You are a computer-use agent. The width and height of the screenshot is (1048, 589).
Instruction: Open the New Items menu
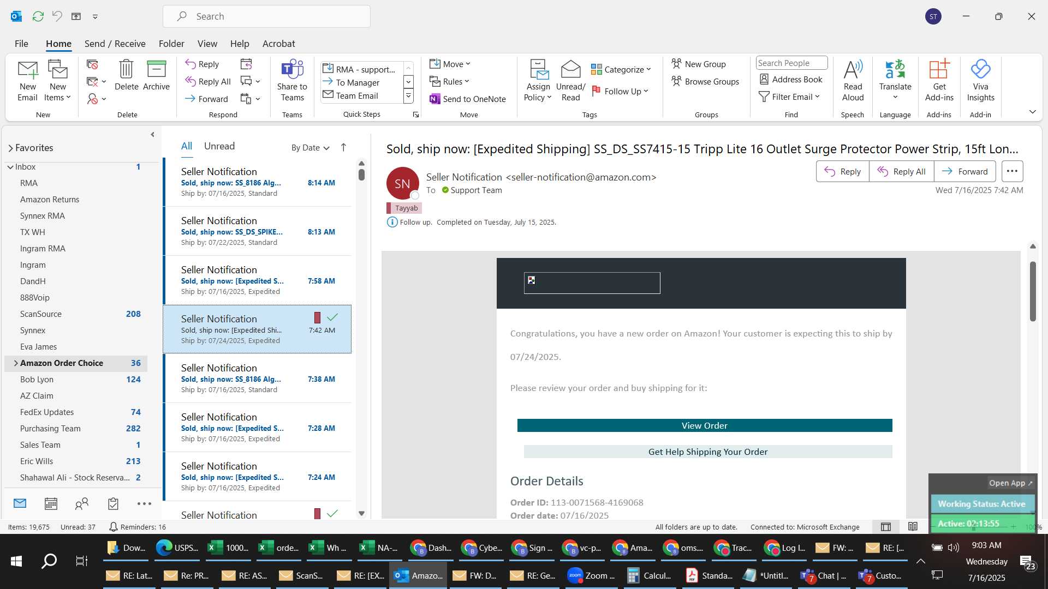click(x=57, y=81)
